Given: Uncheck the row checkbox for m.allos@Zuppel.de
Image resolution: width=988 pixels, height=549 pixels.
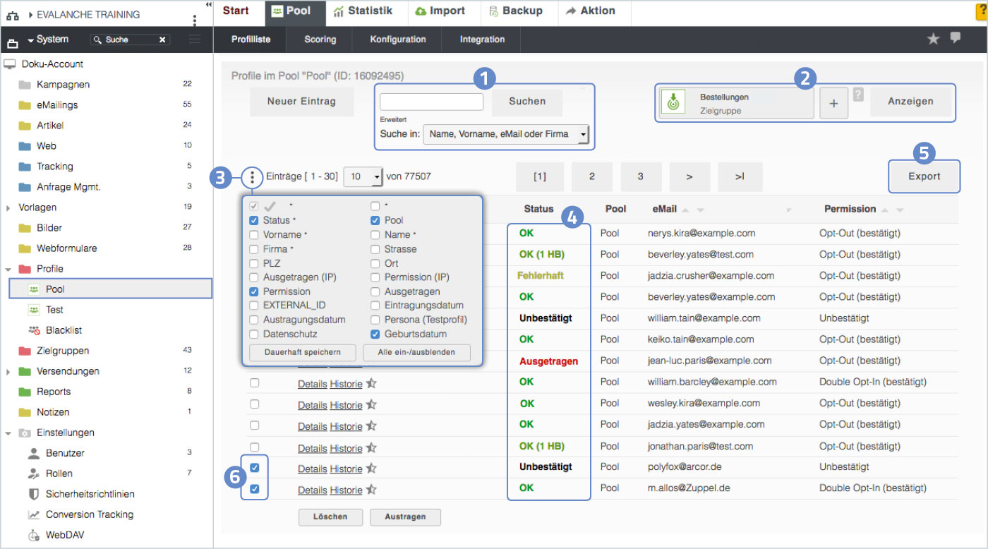Looking at the screenshot, I should 254,489.
